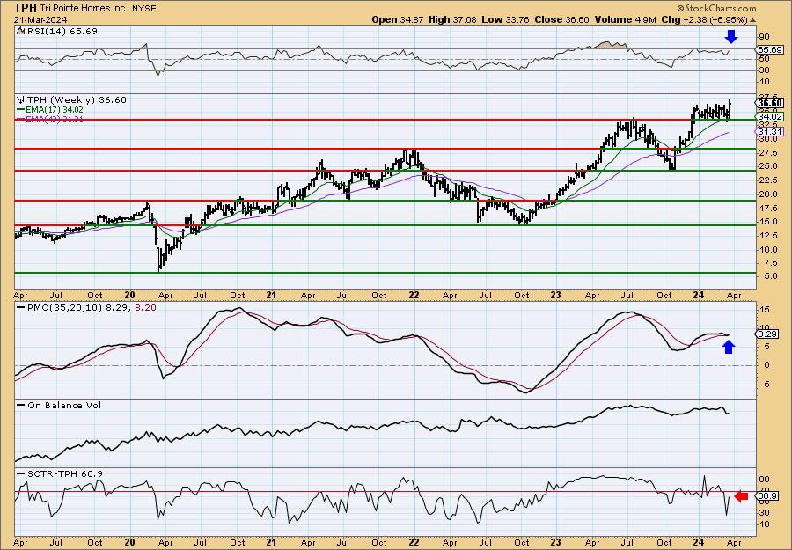Click the EMA(43) 31.31 legend entry
This screenshot has height=550, width=792.
50,119
